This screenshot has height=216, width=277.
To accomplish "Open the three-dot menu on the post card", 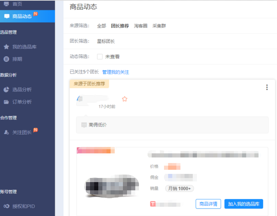I will [267, 87].
